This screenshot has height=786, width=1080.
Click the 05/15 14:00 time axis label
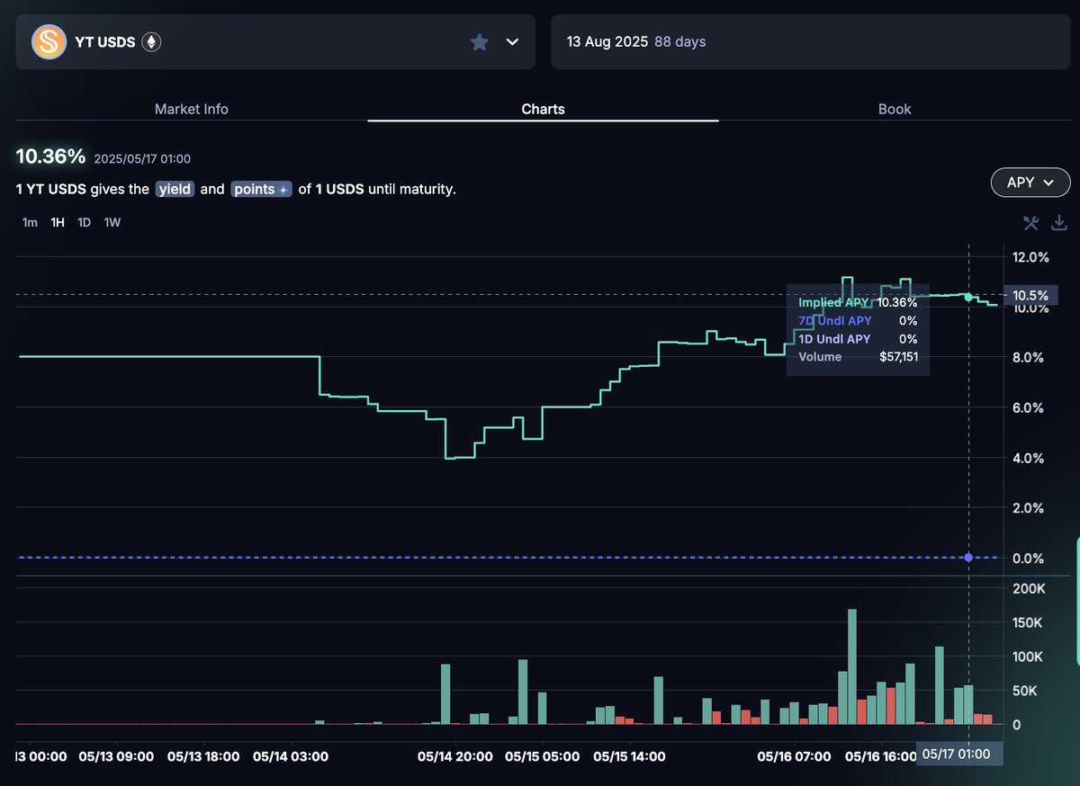pos(628,756)
